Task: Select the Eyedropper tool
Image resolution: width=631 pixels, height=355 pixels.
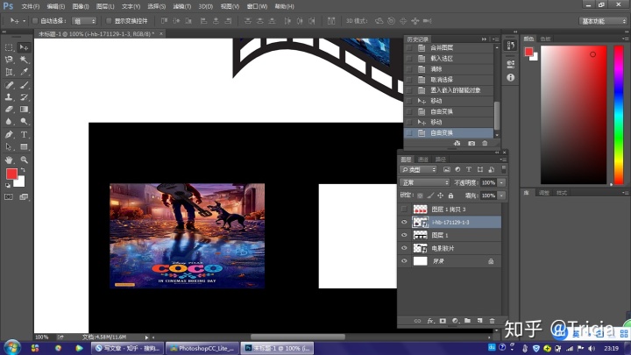Action: (25, 72)
